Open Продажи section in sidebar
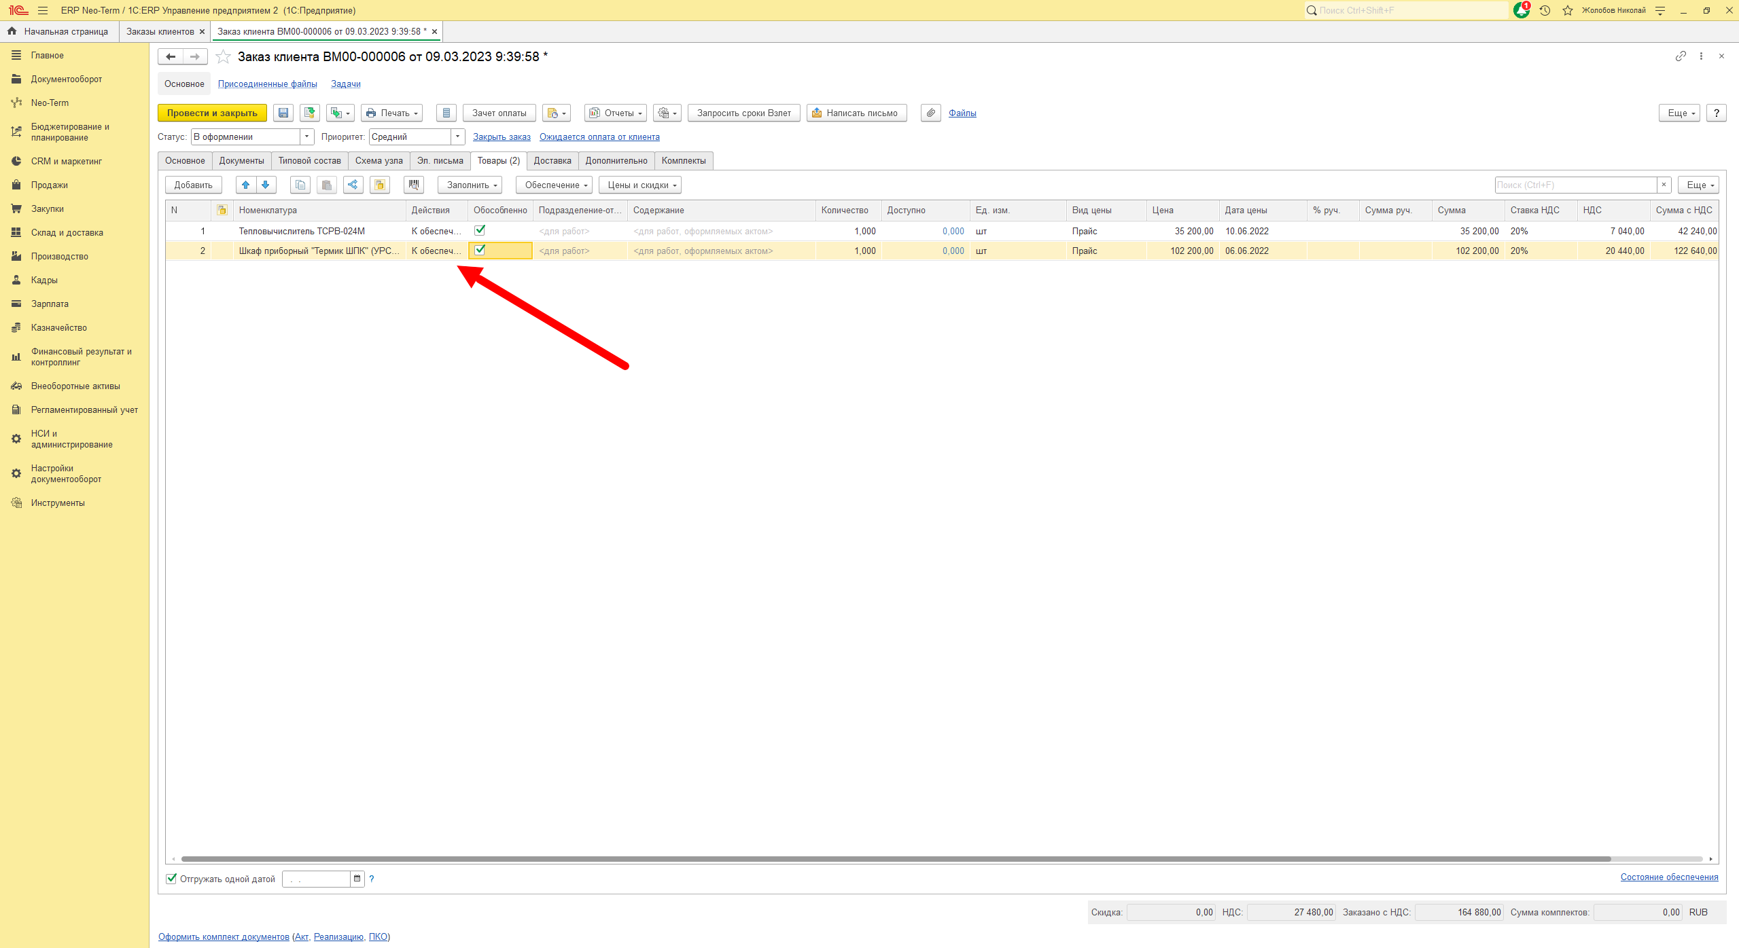This screenshot has height=948, width=1739. tap(49, 185)
